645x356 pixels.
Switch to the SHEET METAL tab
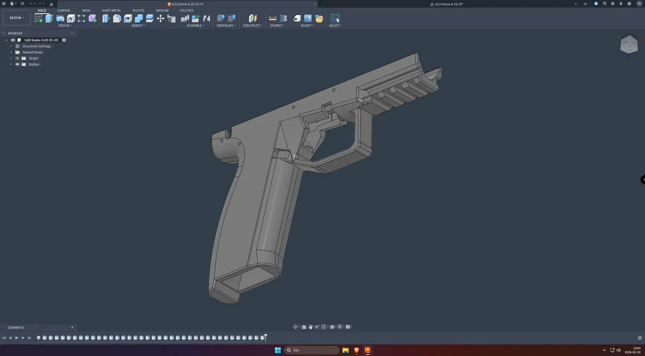click(x=111, y=10)
